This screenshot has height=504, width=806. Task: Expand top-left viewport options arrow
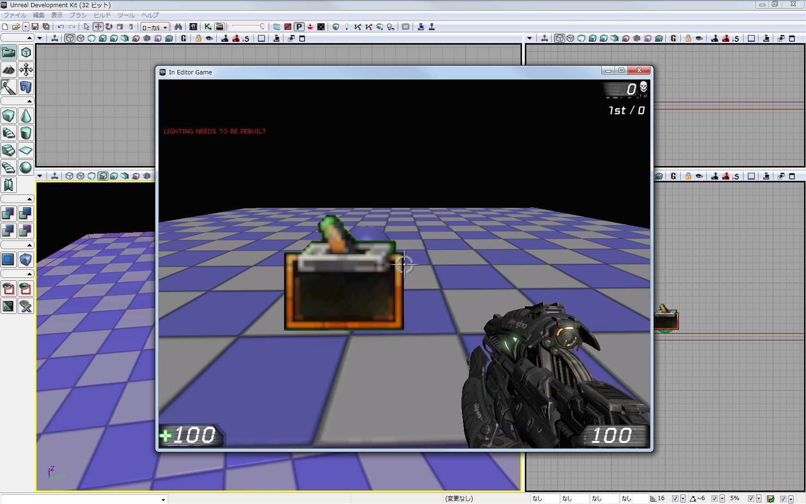tap(40, 38)
